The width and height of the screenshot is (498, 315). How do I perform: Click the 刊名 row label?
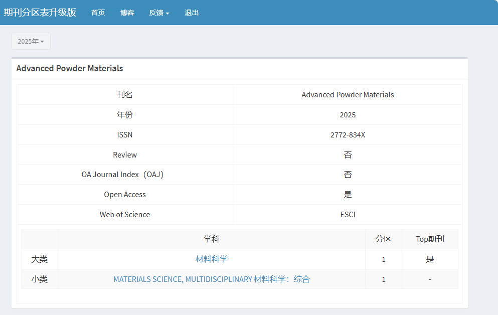click(x=125, y=95)
